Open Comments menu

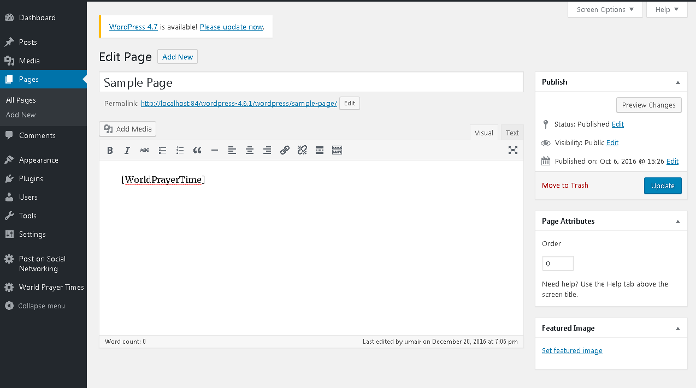pyautogui.click(x=43, y=135)
